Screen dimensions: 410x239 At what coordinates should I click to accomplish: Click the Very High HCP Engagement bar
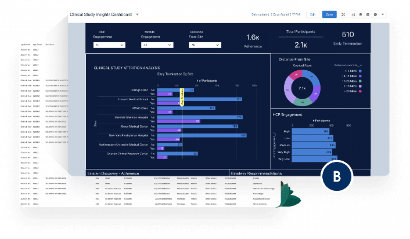pyautogui.click(x=312, y=152)
